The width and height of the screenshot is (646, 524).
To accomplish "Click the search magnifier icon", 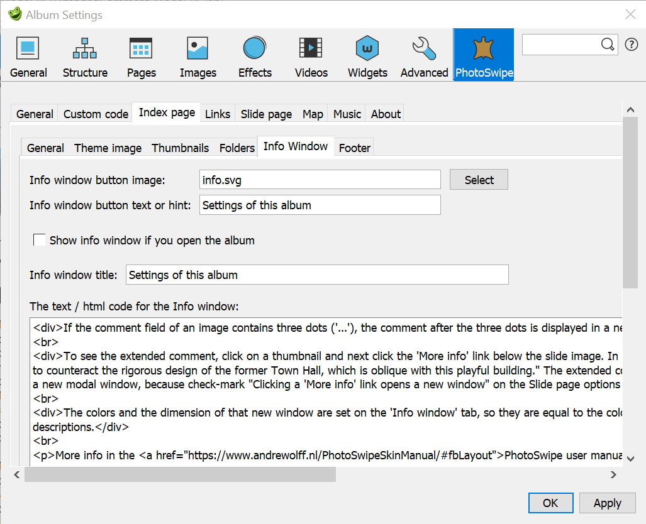I will (607, 45).
